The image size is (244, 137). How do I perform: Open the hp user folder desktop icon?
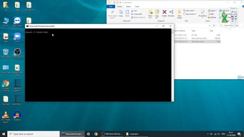pos(6,6)
